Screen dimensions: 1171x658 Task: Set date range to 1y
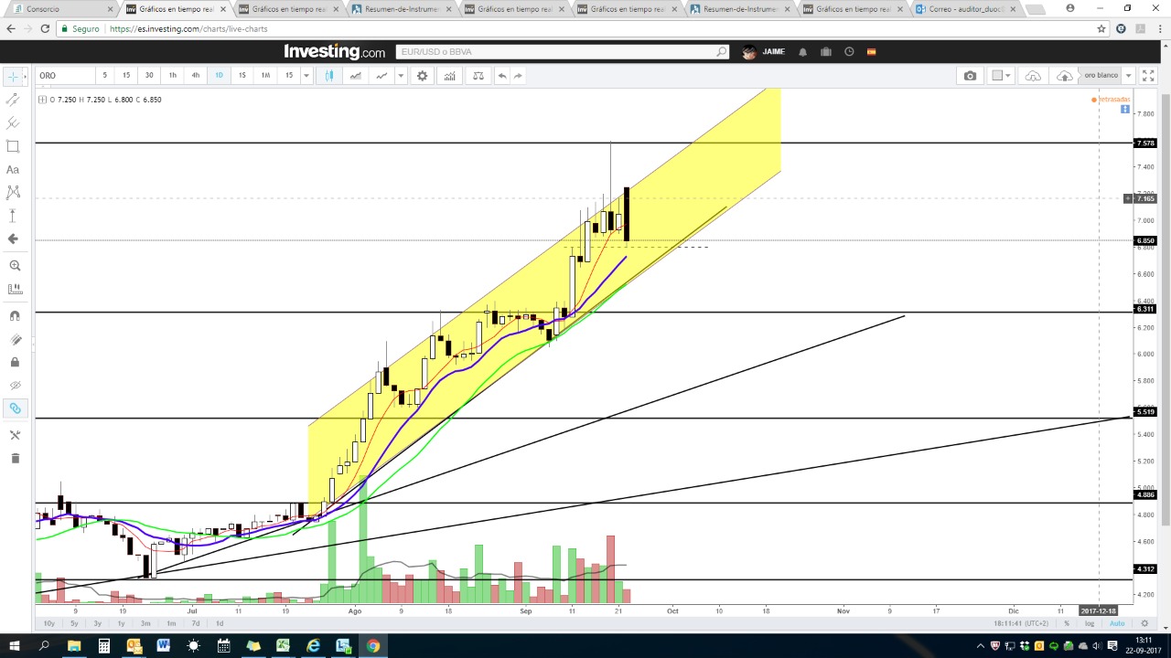click(121, 623)
